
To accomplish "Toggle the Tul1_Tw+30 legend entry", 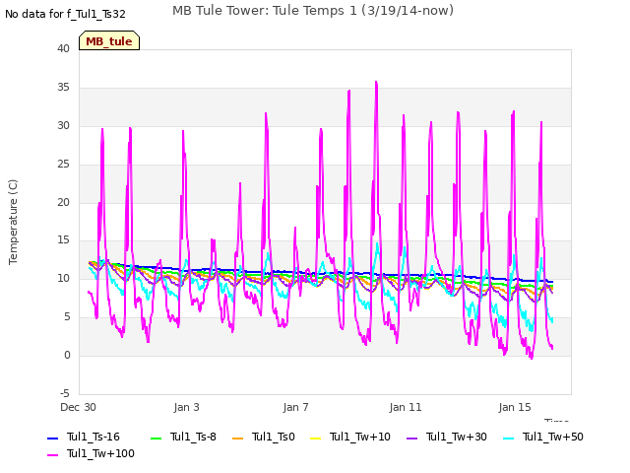I will coord(447,437).
